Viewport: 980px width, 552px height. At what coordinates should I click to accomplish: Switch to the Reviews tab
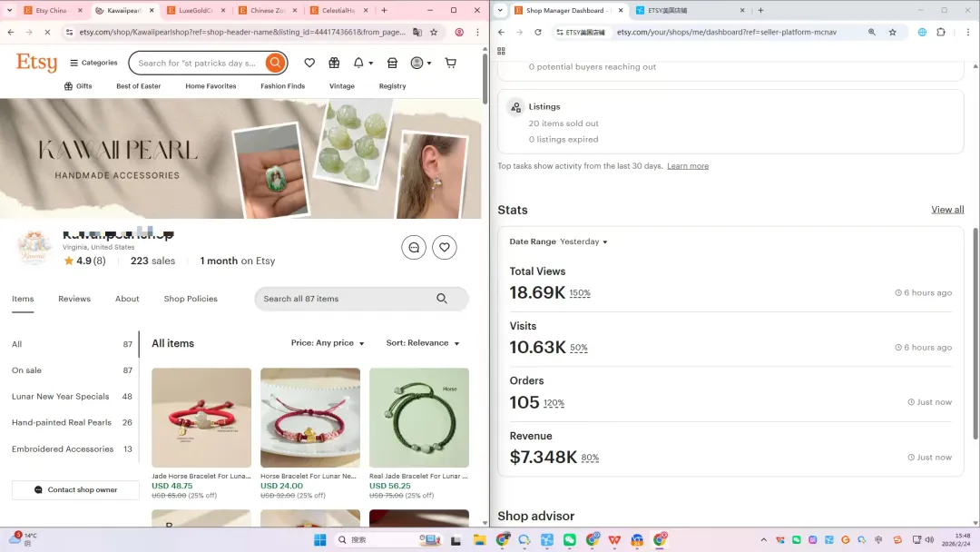click(74, 299)
